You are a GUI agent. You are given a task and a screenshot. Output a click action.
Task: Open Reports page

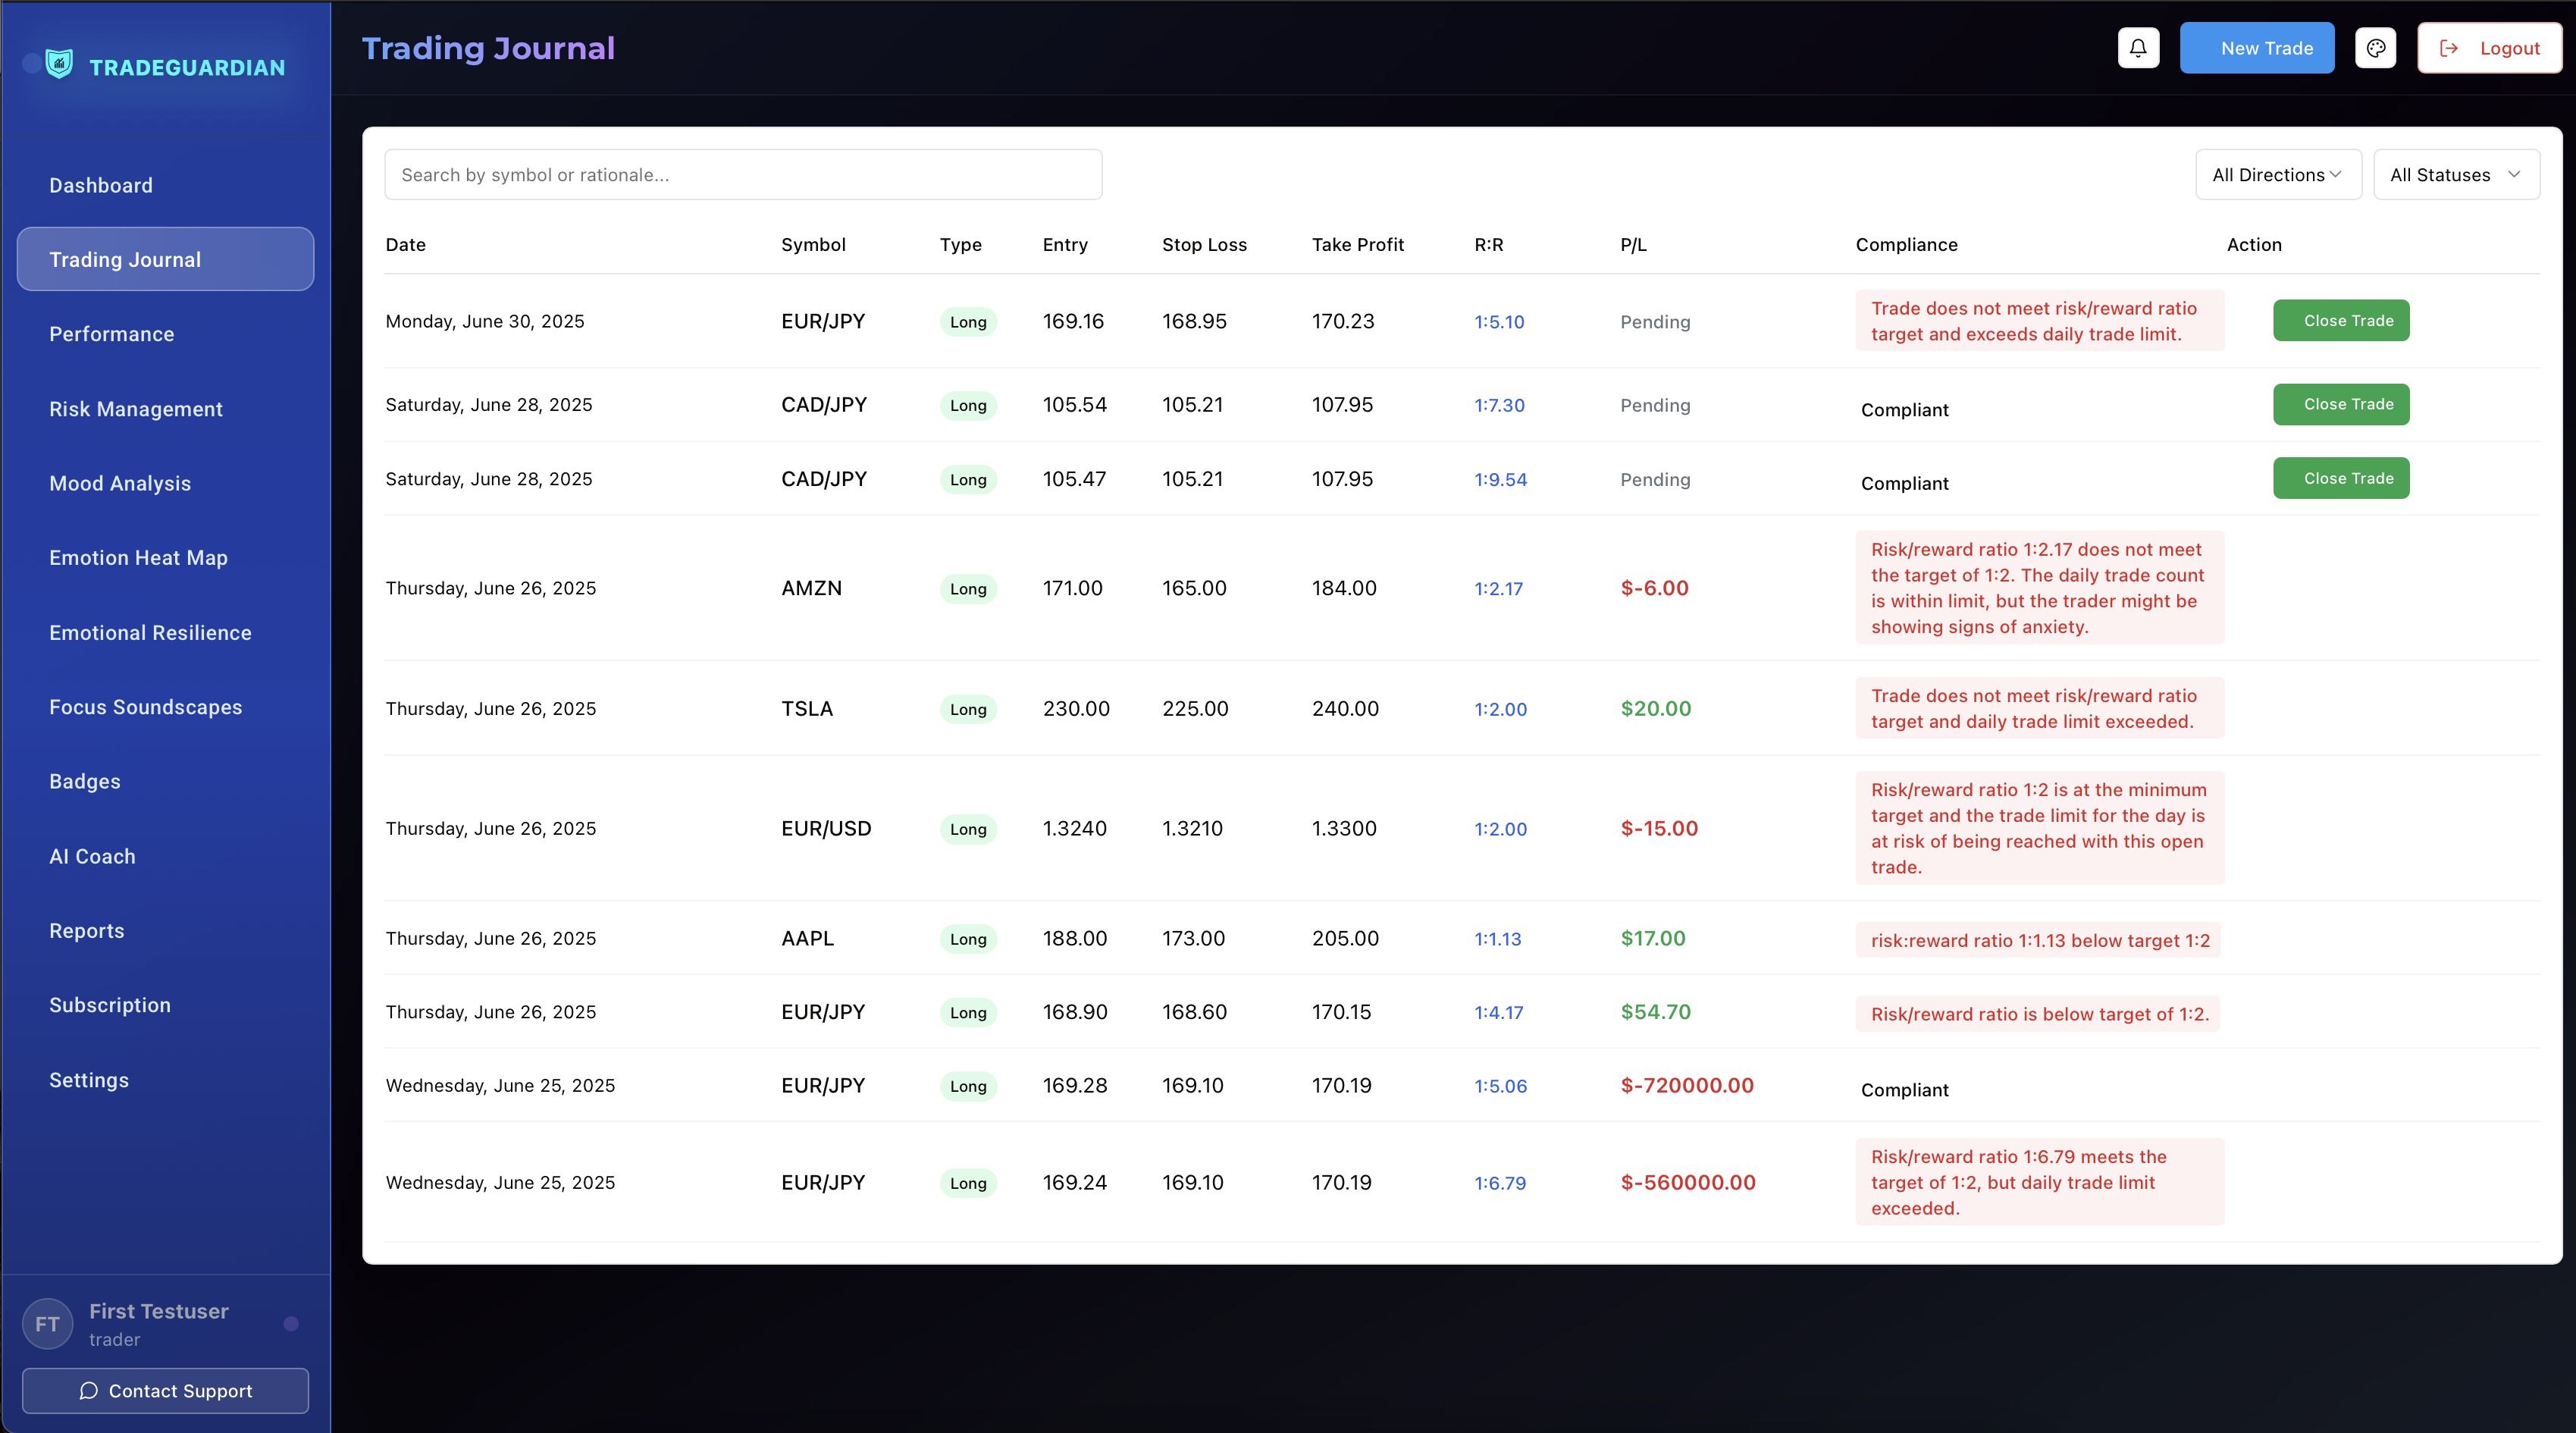tap(87, 930)
